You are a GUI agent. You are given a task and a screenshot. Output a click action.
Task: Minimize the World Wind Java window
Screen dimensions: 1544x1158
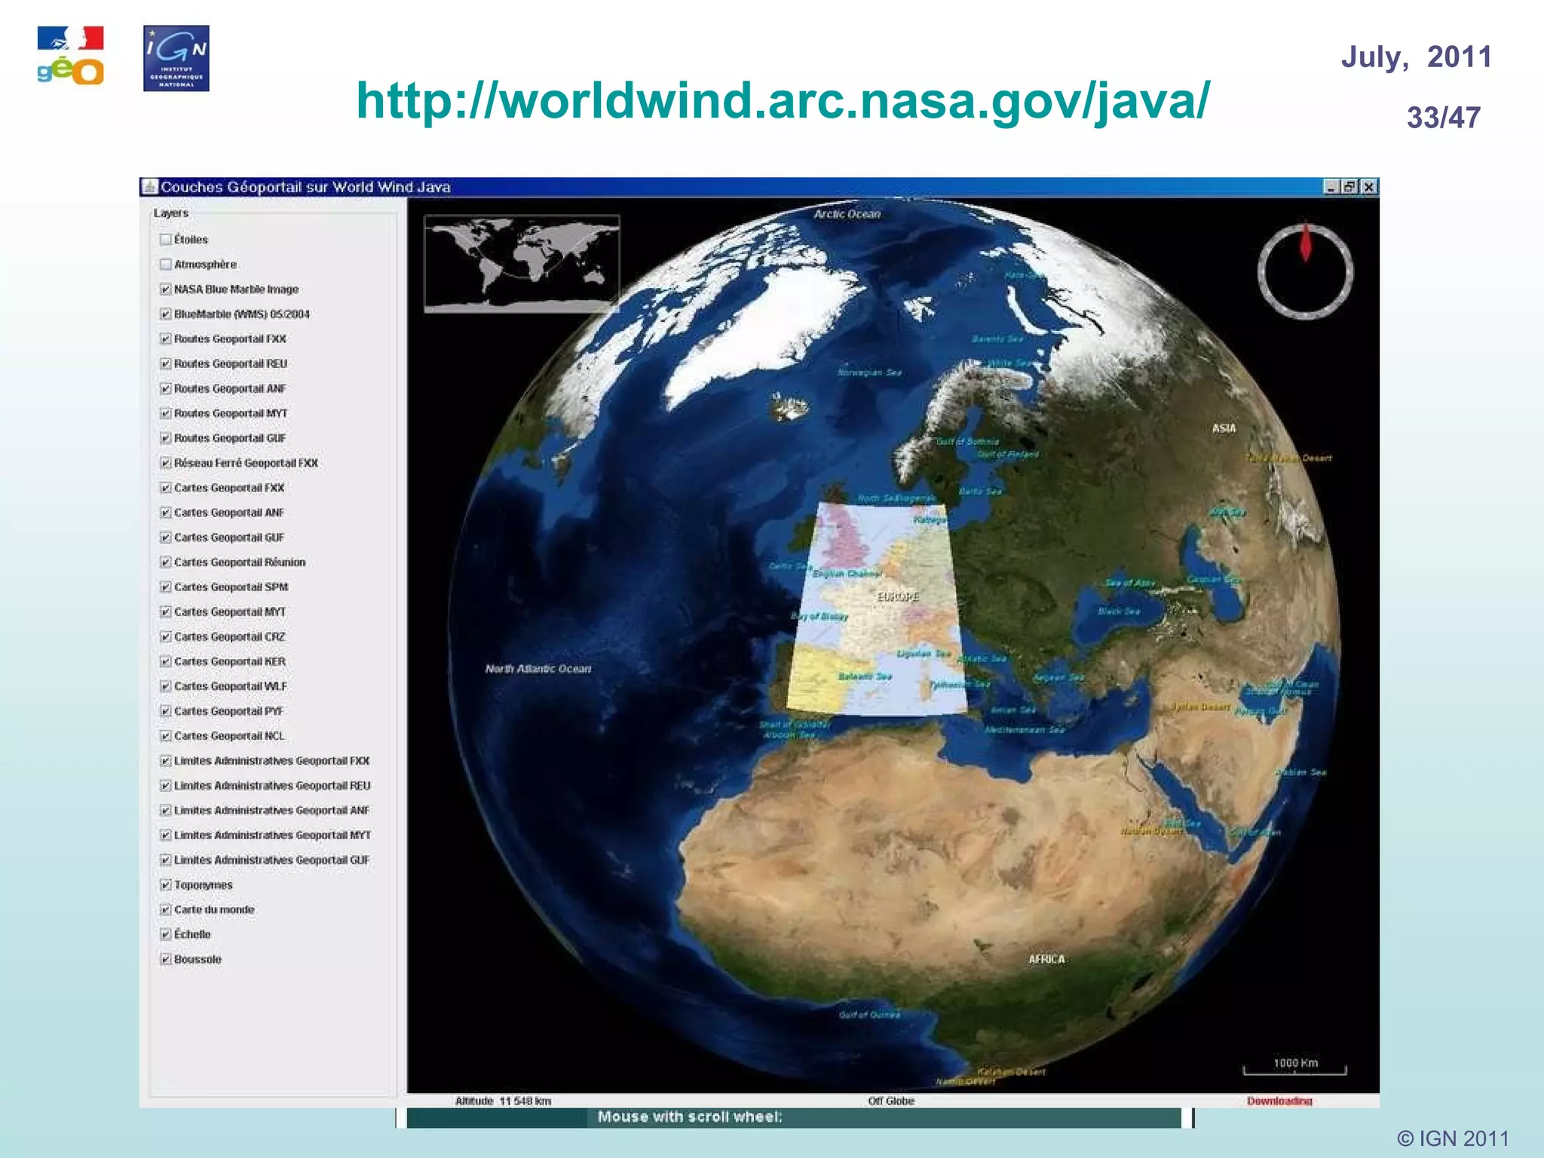1331,187
